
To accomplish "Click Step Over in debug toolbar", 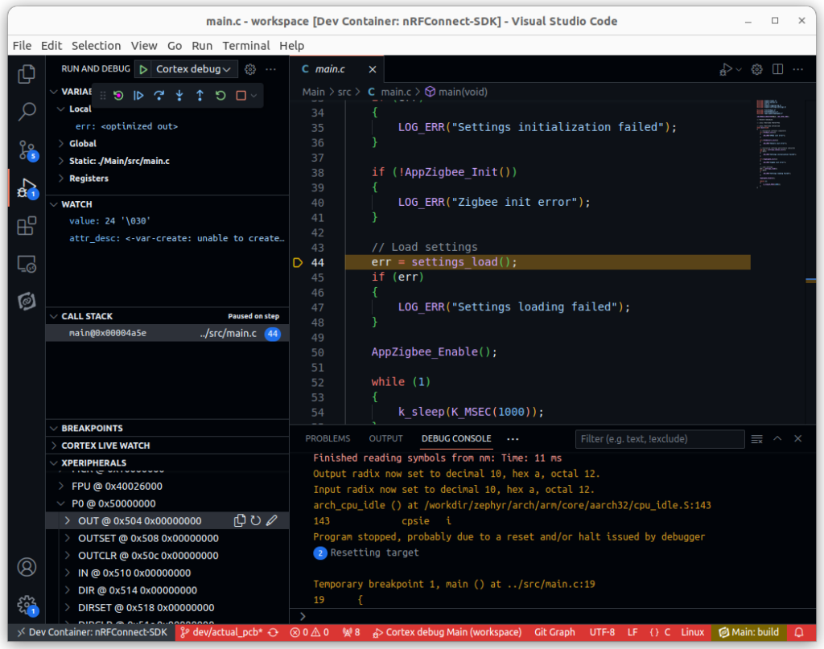I will click(159, 96).
